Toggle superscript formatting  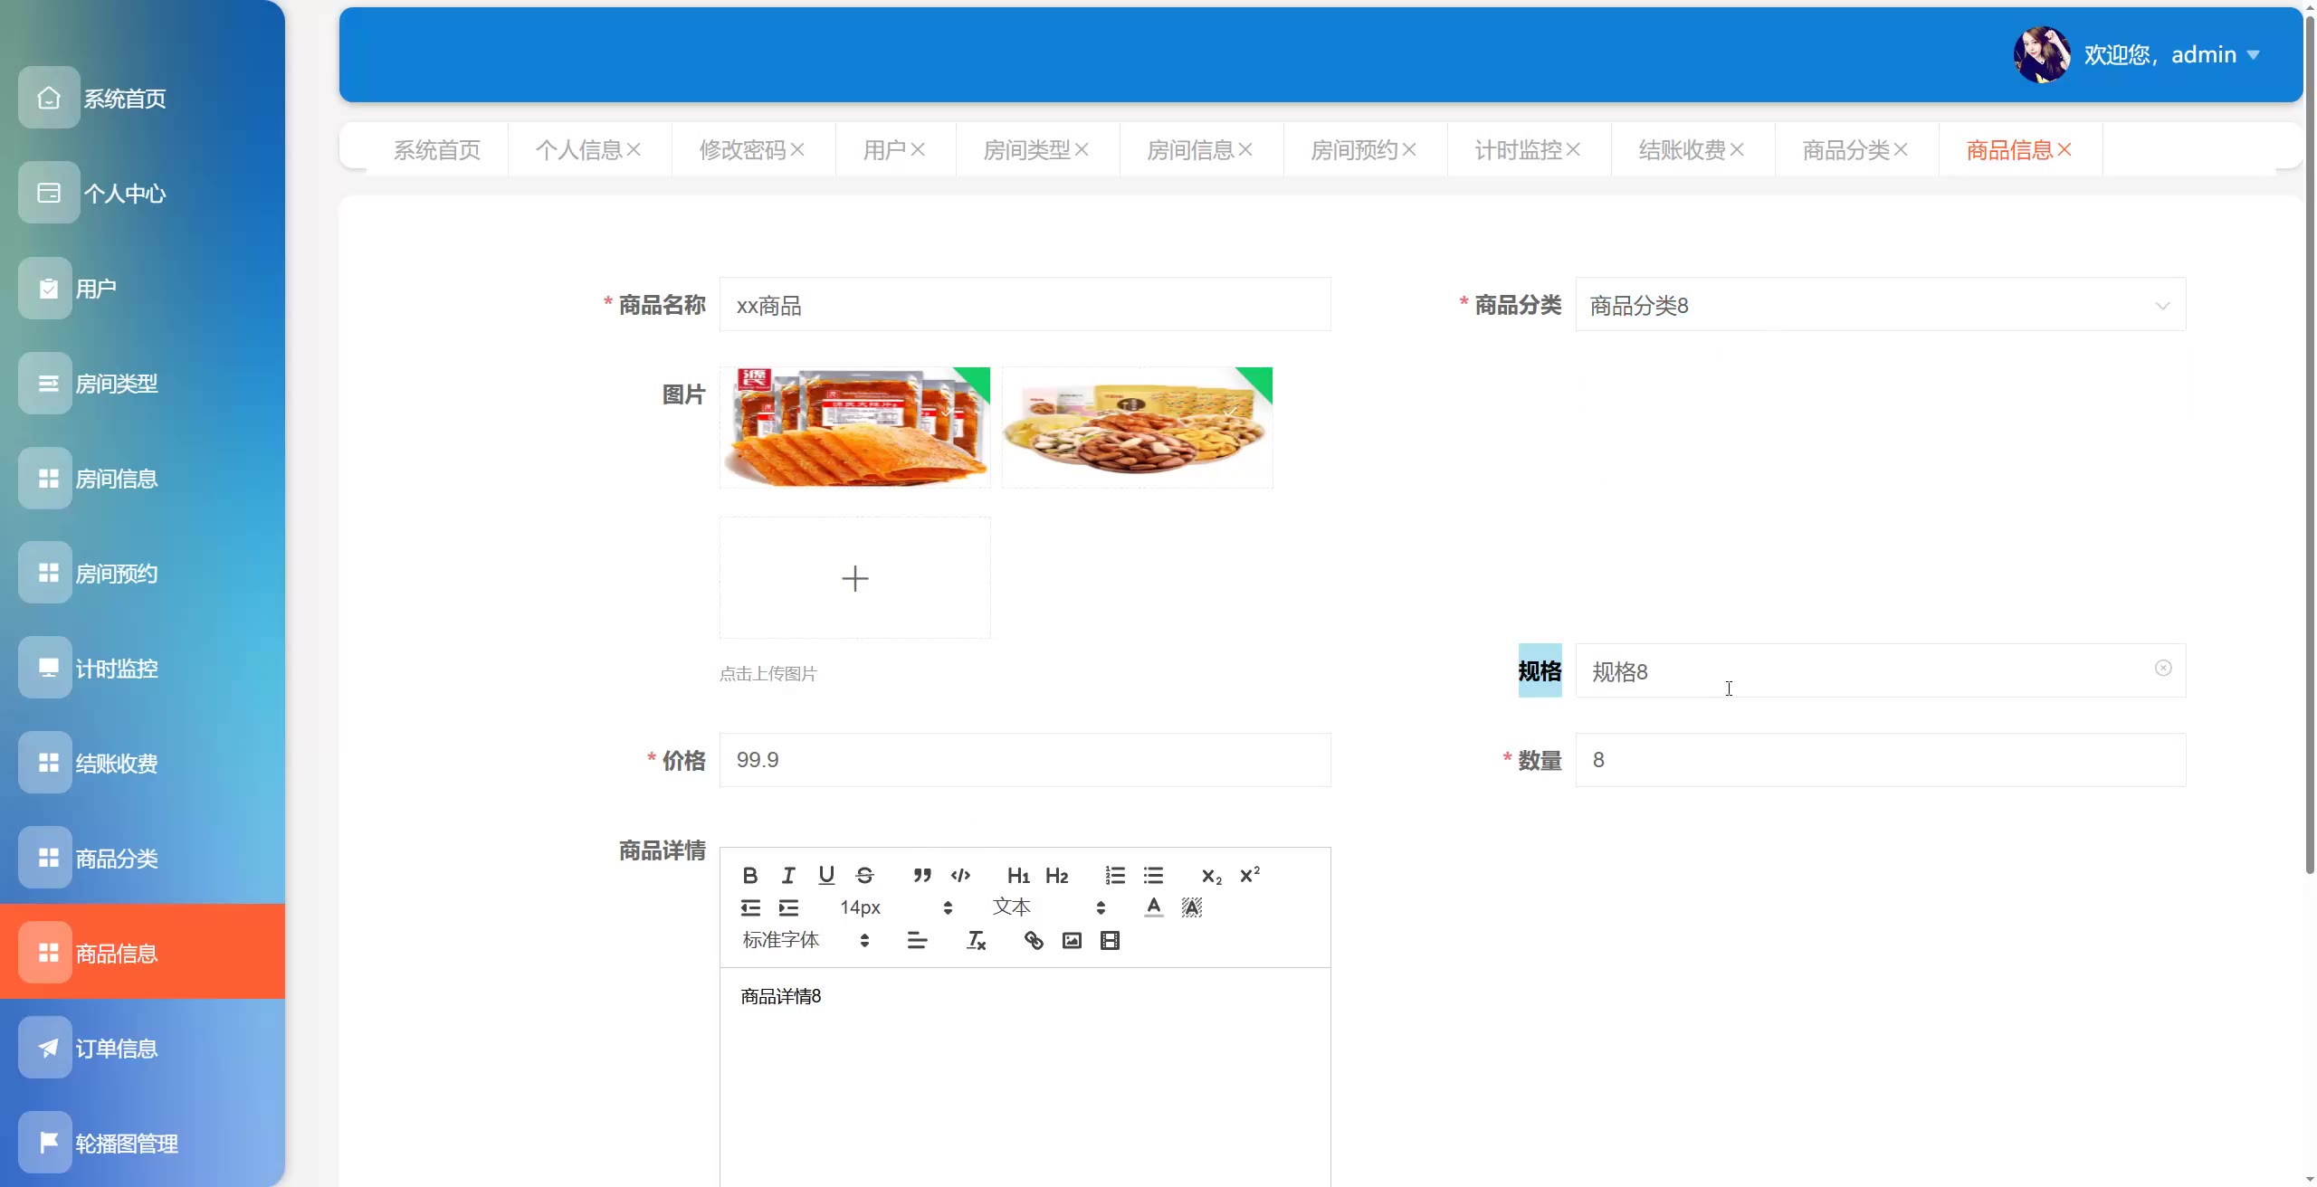tap(1249, 875)
